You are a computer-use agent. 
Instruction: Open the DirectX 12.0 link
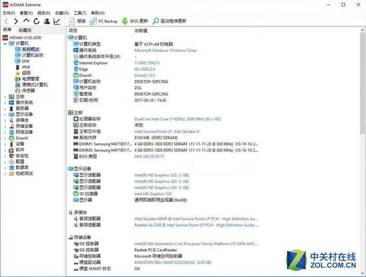click(x=144, y=75)
